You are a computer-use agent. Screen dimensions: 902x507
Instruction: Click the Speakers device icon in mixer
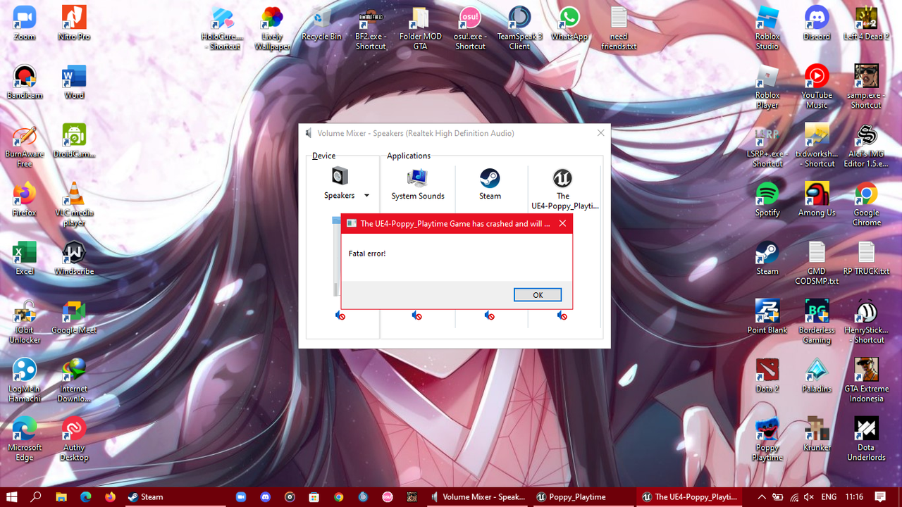click(x=340, y=176)
